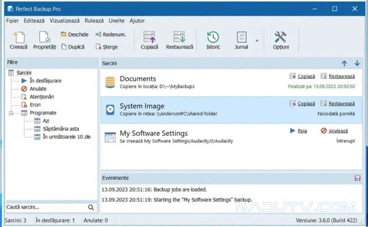Move task up with up arrow
This screenshot has width=368, height=227.
[344, 63]
